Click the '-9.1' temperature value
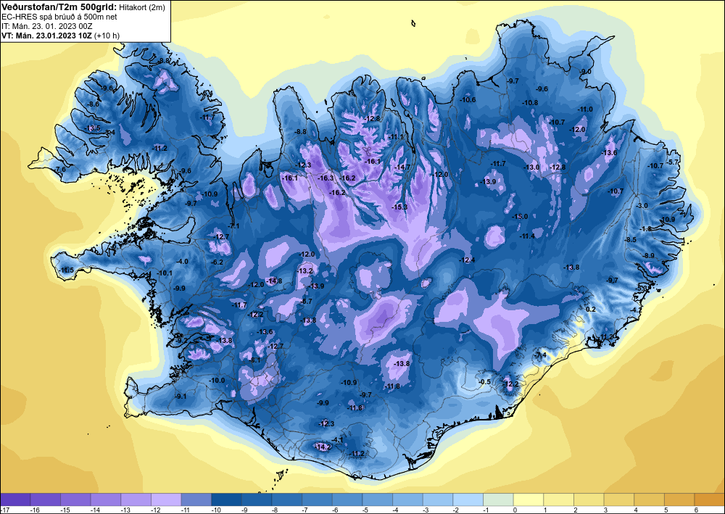The width and height of the screenshot is (725, 514). [181, 397]
